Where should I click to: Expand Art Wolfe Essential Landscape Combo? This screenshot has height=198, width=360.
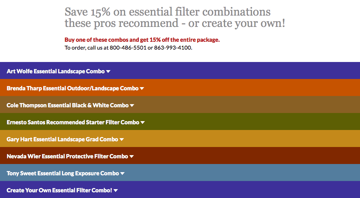click(x=180, y=70)
